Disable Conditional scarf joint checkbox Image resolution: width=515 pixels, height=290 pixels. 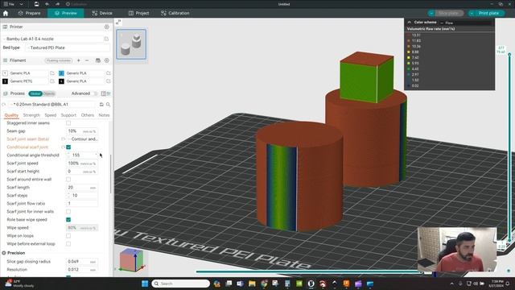68,147
